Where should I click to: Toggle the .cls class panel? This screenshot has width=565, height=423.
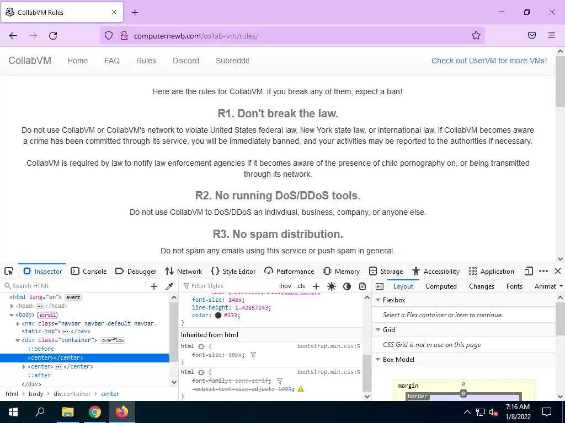tap(301, 286)
